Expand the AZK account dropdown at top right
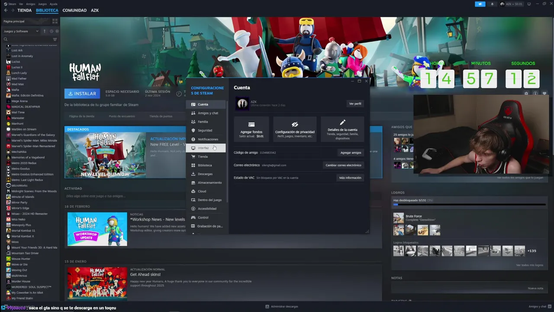This screenshot has width=554, height=312. click(512, 4)
